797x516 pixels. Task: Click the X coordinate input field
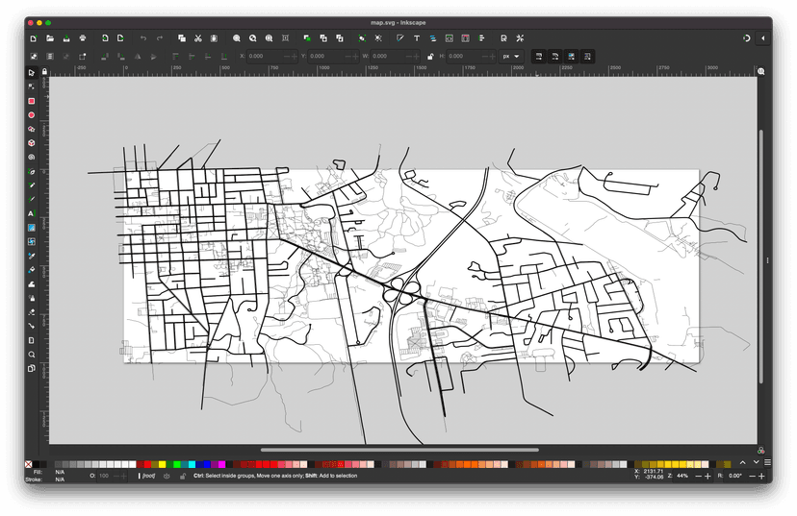click(260, 56)
